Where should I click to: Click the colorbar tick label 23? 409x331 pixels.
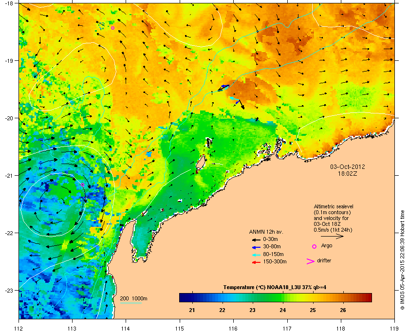point(252,310)
